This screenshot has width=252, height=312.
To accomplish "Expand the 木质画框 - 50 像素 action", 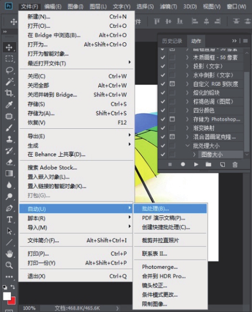I will (187, 58).
